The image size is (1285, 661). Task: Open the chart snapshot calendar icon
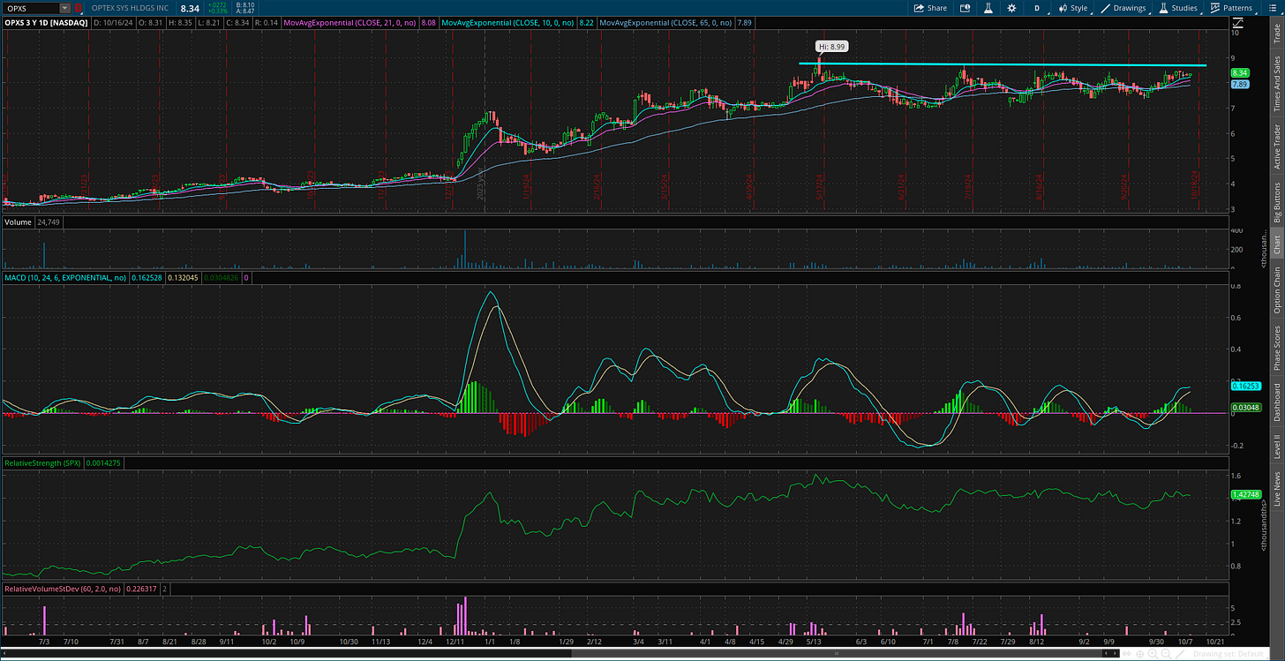(965, 8)
